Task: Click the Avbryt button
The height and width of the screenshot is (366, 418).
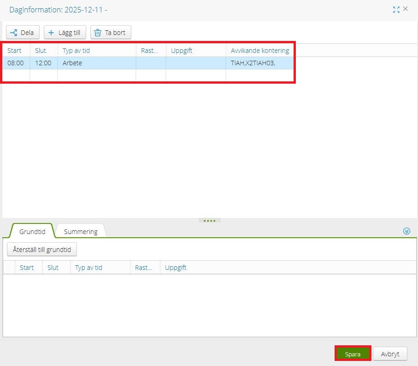Action: coord(389,354)
